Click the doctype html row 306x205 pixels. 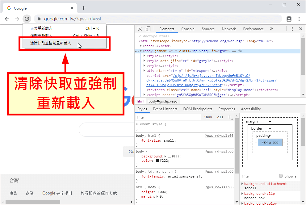[154, 36]
